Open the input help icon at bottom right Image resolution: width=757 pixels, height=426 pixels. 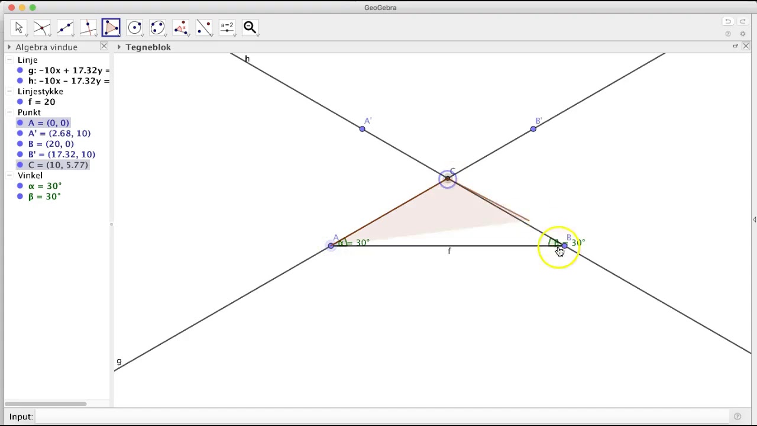click(x=737, y=417)
